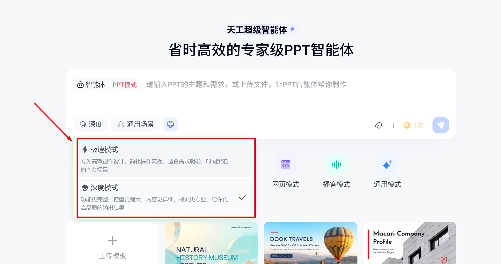Click the PPT topic input field
This screenshot has height=264, width=501.
point(246,84)
